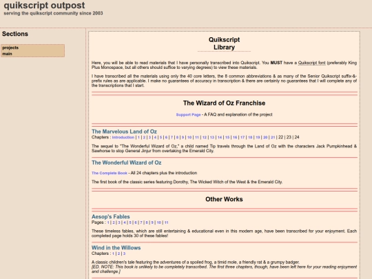Open Aesop's Fables page 8
This screenshot has height=279, width=372.
click(147, 223)
